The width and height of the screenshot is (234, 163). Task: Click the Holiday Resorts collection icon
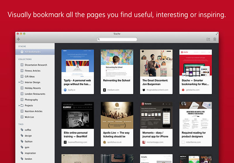22,88
